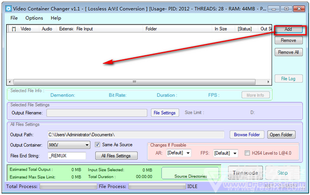Click the Video Container Changer title bar icon
This screenshot has width=310, height=195.
pos(8,9)
